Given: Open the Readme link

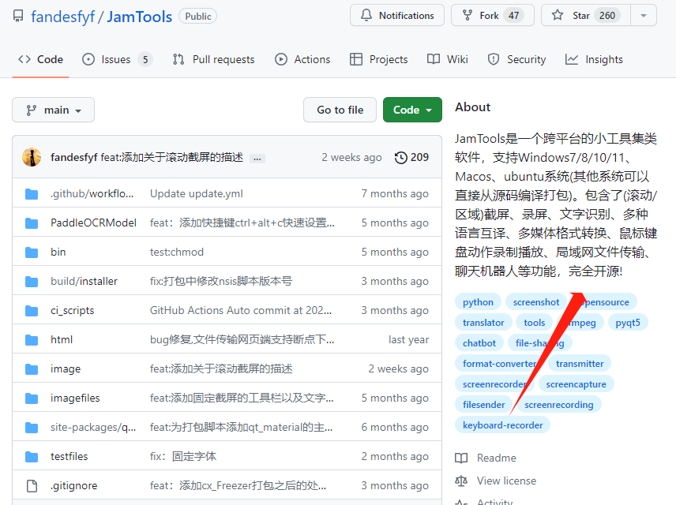Looking at the screenshot, I should point(496,458).
